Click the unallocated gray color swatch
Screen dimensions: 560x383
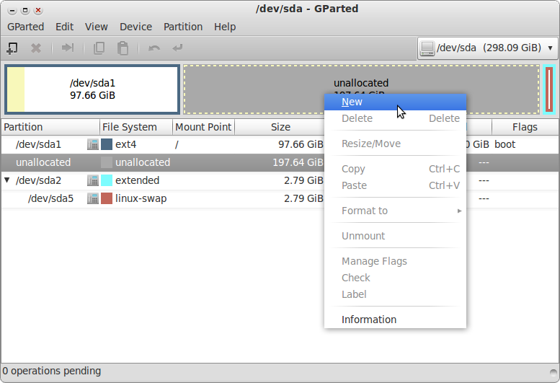pyautogui.click(x=107, y=162)
